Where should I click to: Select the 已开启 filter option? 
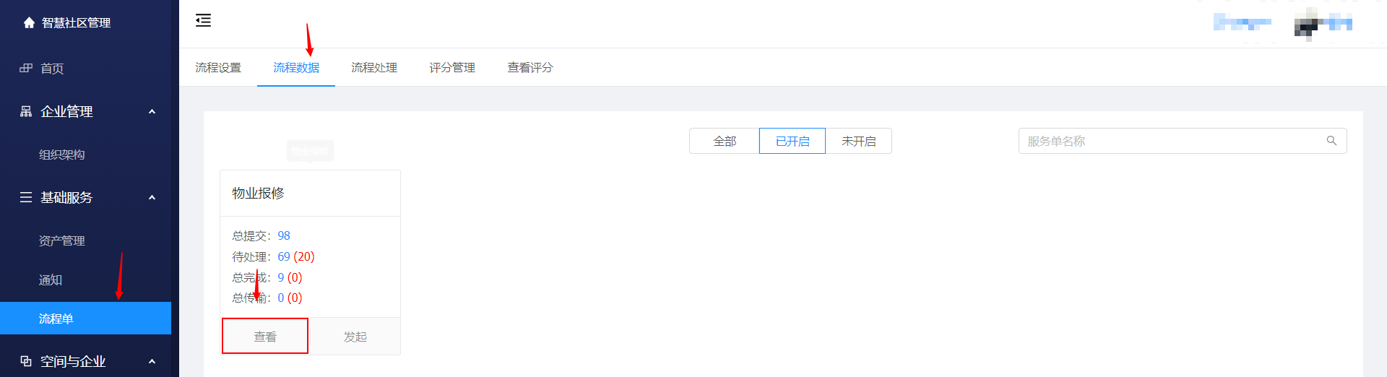tap(792, 141)
